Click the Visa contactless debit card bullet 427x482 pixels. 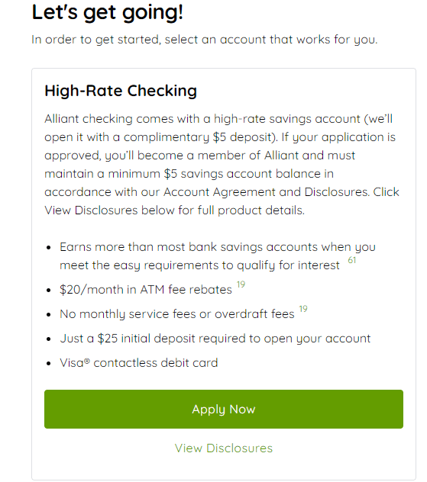pos(138,363)
